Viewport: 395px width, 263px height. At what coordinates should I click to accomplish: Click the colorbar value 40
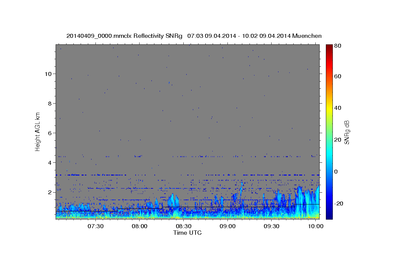coord(338,108)
